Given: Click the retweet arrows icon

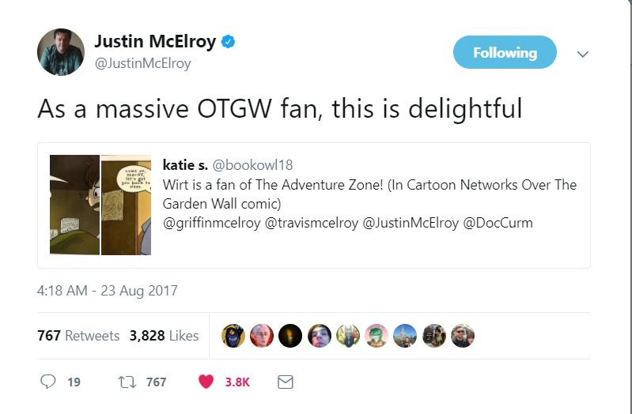Looking at the screenshot, I should (127, 382).
